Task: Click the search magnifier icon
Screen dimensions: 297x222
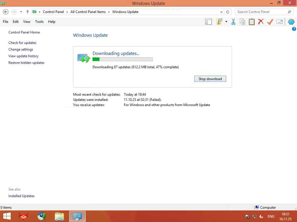Action: [289, 12]
